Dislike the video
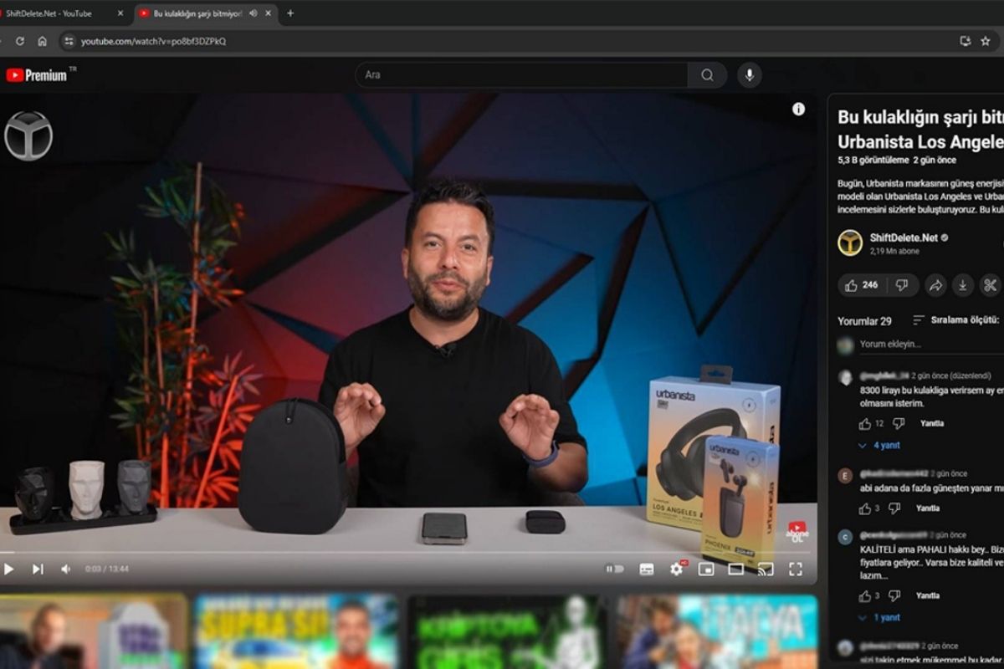Viewport: 1004px width, 669px height. tap(902, 285)
